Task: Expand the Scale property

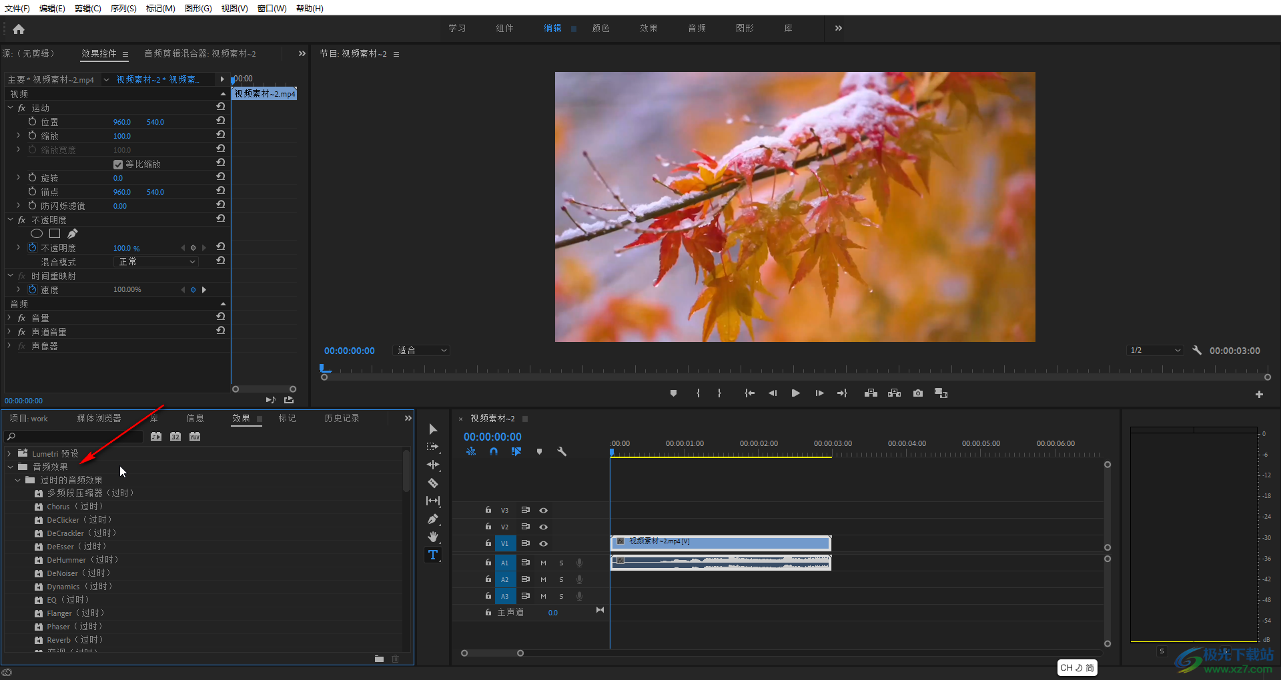Action: 19,135
